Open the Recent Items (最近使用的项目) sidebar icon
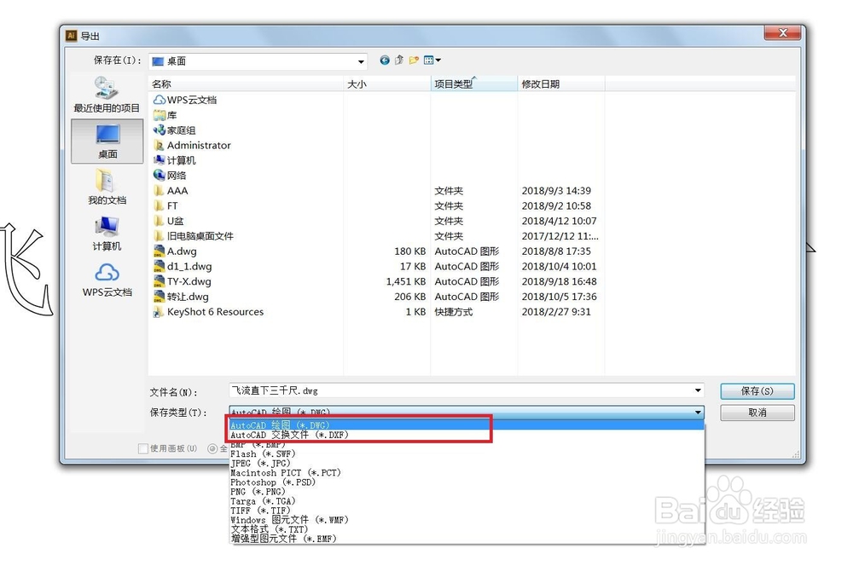Screen dimensions: 853x566 (107, 95)
